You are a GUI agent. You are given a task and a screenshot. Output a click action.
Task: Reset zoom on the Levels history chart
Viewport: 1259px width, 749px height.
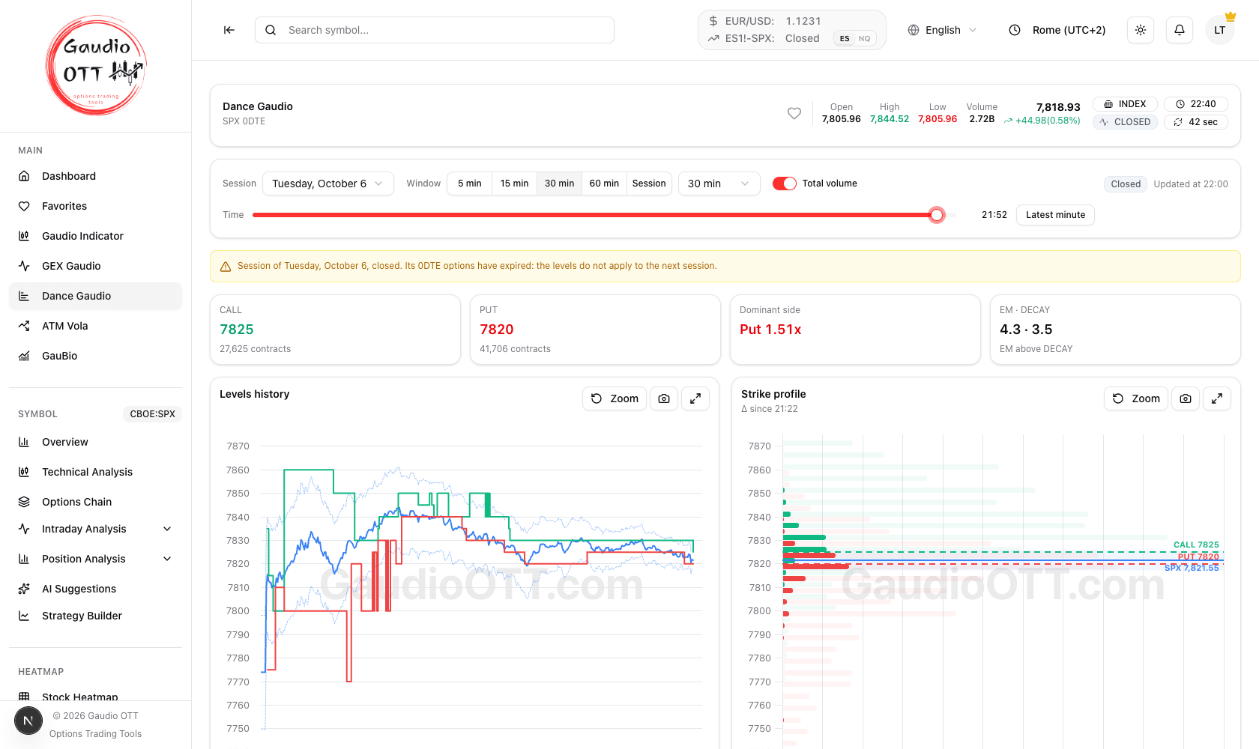[x=615, y=398]
